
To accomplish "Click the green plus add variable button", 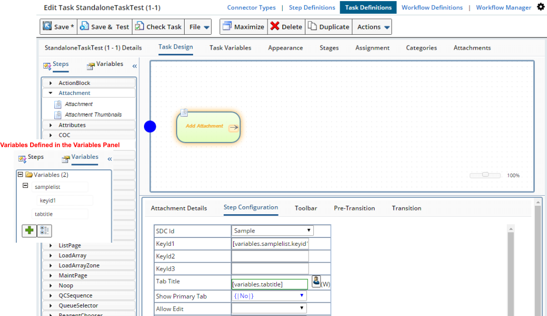I will pos(30,230).
